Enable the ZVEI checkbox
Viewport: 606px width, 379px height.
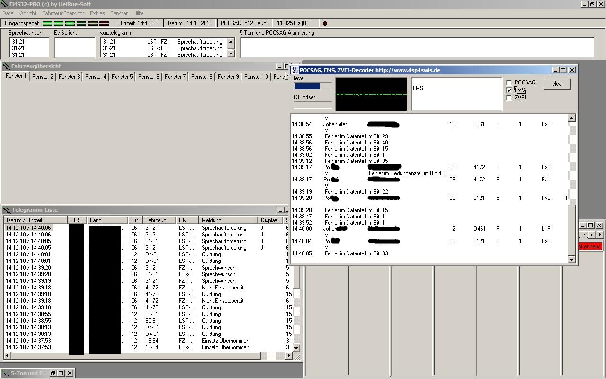click(509, 98)
